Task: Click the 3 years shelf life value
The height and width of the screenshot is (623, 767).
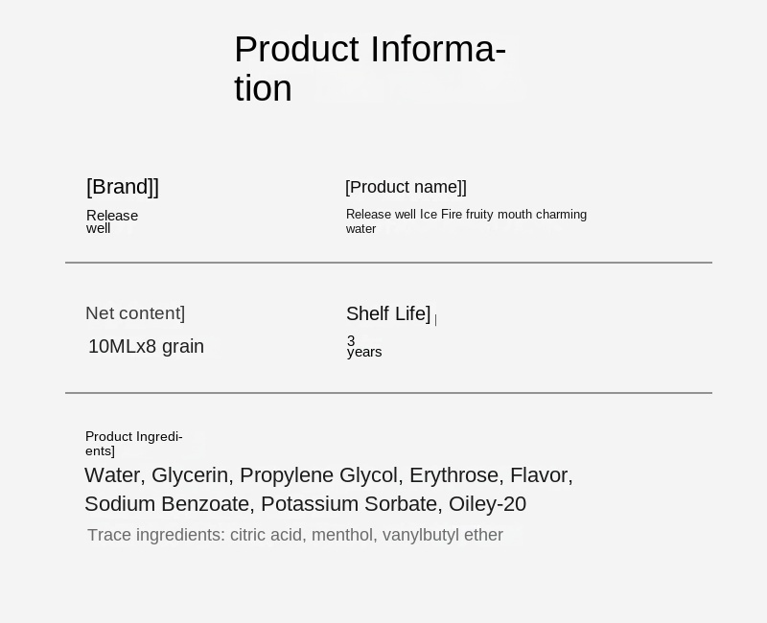Action: coord(364,346)
